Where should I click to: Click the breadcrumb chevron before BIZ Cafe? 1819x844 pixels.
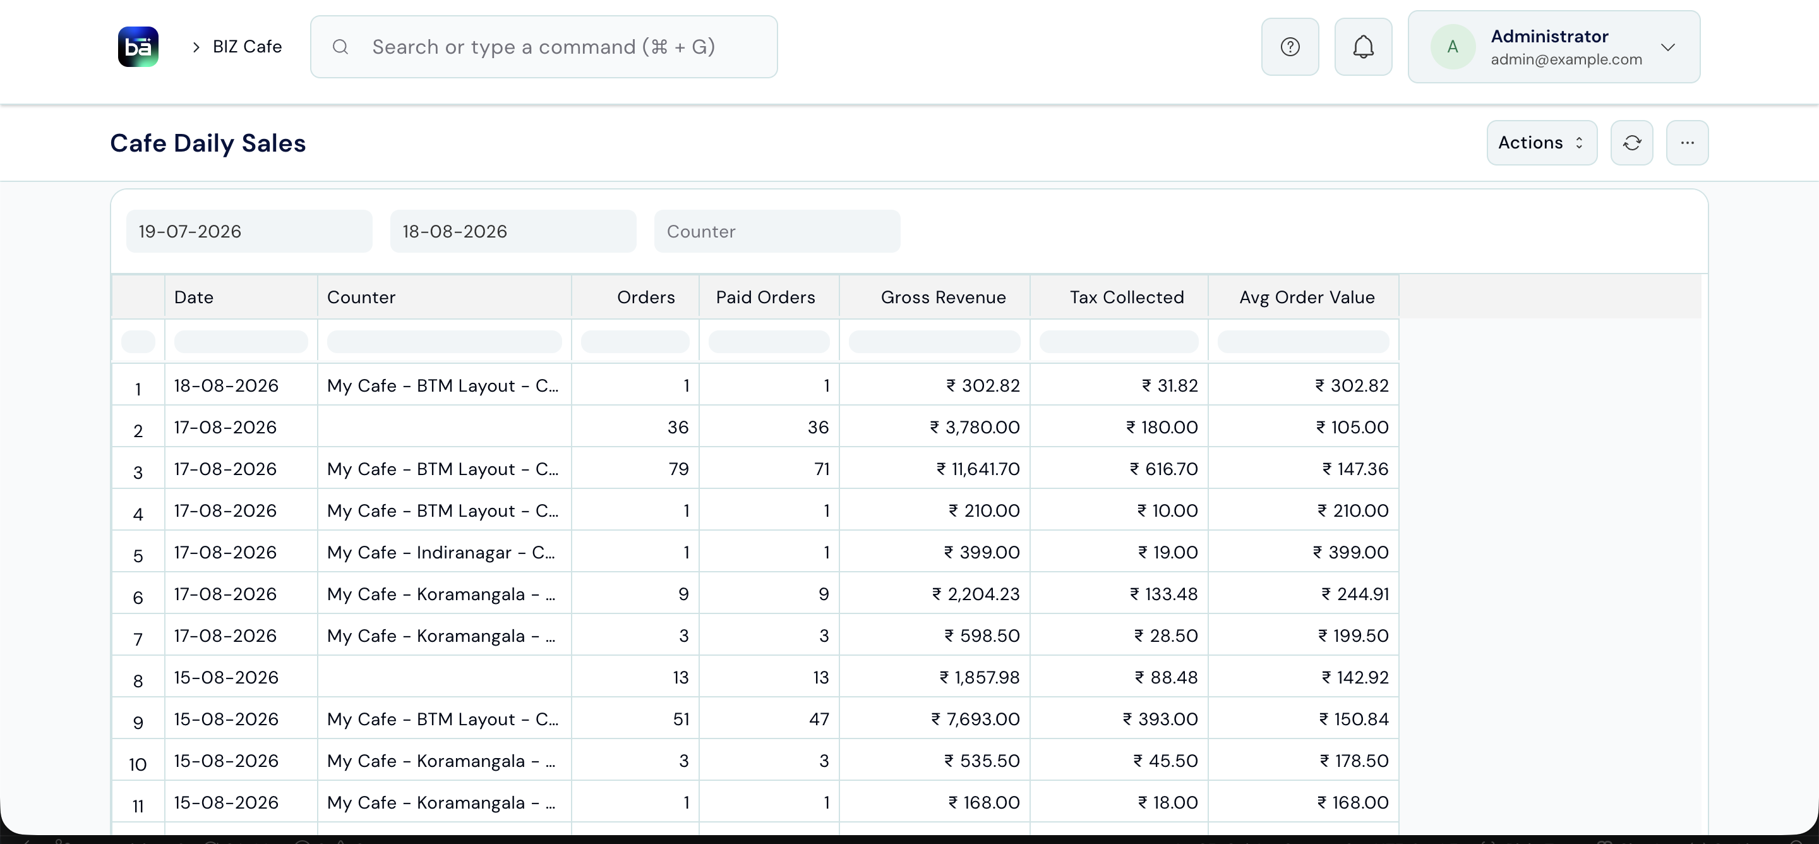[x=196, y=47]
